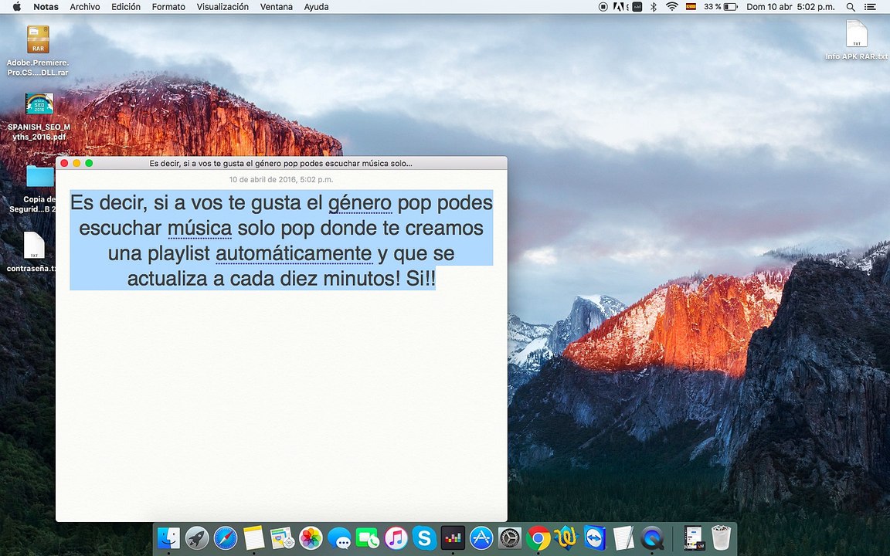Click the Spanish flag input source
The width and height of the screenshot is (890, 556).
coord(691,7)
